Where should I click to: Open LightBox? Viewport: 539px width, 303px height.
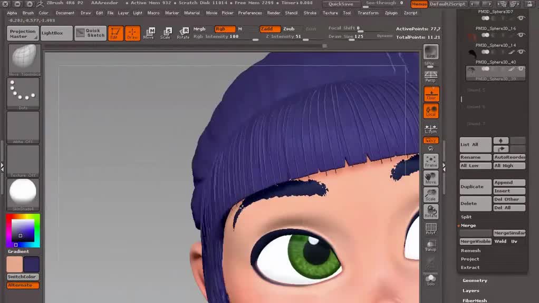(x=56, y=33)
